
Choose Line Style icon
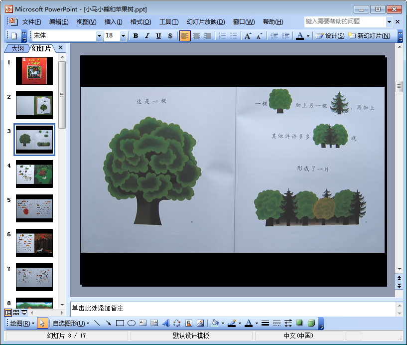(265, 323)
